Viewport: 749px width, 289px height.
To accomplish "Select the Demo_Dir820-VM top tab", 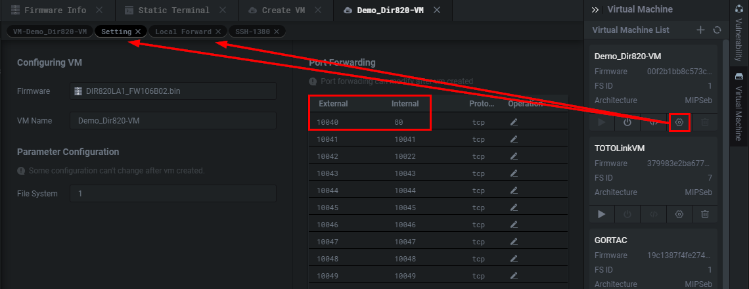I will 390,10.
